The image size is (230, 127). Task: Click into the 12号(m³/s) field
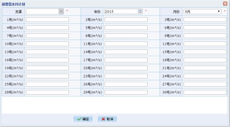point(205,44)
